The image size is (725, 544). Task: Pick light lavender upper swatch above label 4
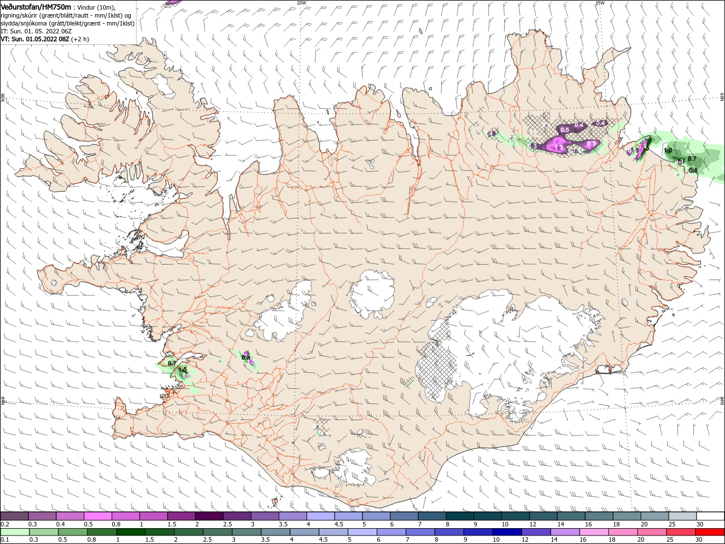pyautogui.click(x=321, y=516)
